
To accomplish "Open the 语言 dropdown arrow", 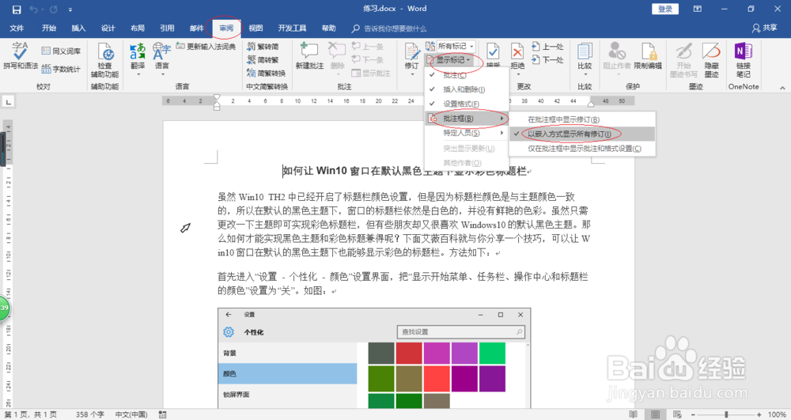I will pos(162,74).
